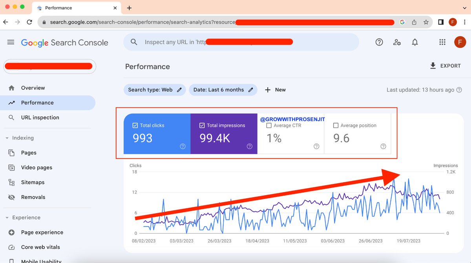Click the Google icon in address bar
Screen dimensions: 471x263
click(x=402, y=22)
